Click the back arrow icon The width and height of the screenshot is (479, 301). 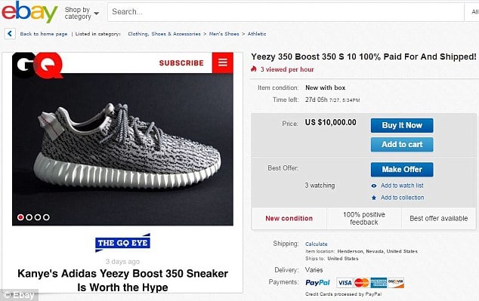point(10,33)
